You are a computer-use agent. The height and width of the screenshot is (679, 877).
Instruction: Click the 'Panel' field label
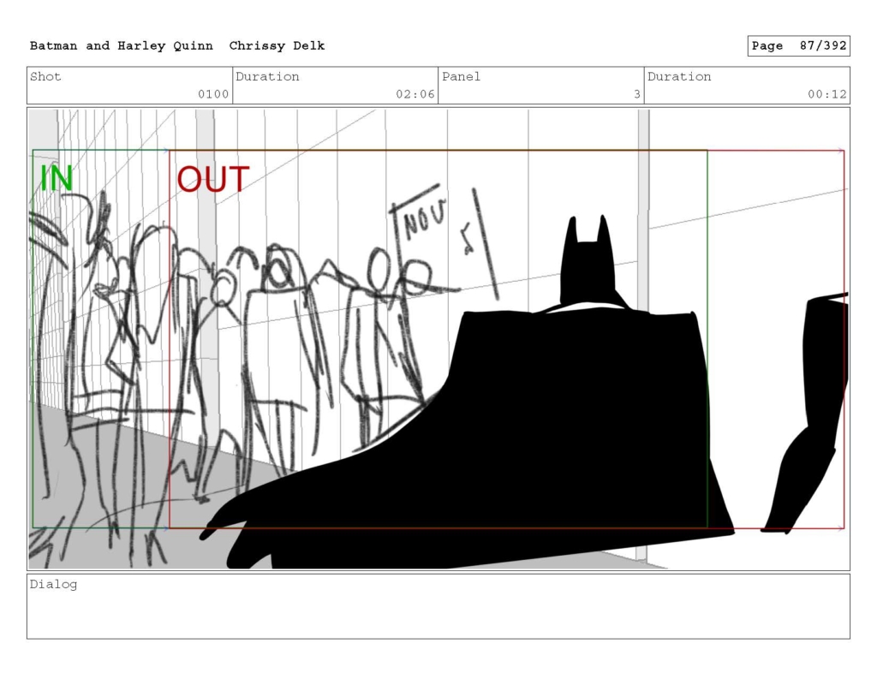[x=461, y=76]
